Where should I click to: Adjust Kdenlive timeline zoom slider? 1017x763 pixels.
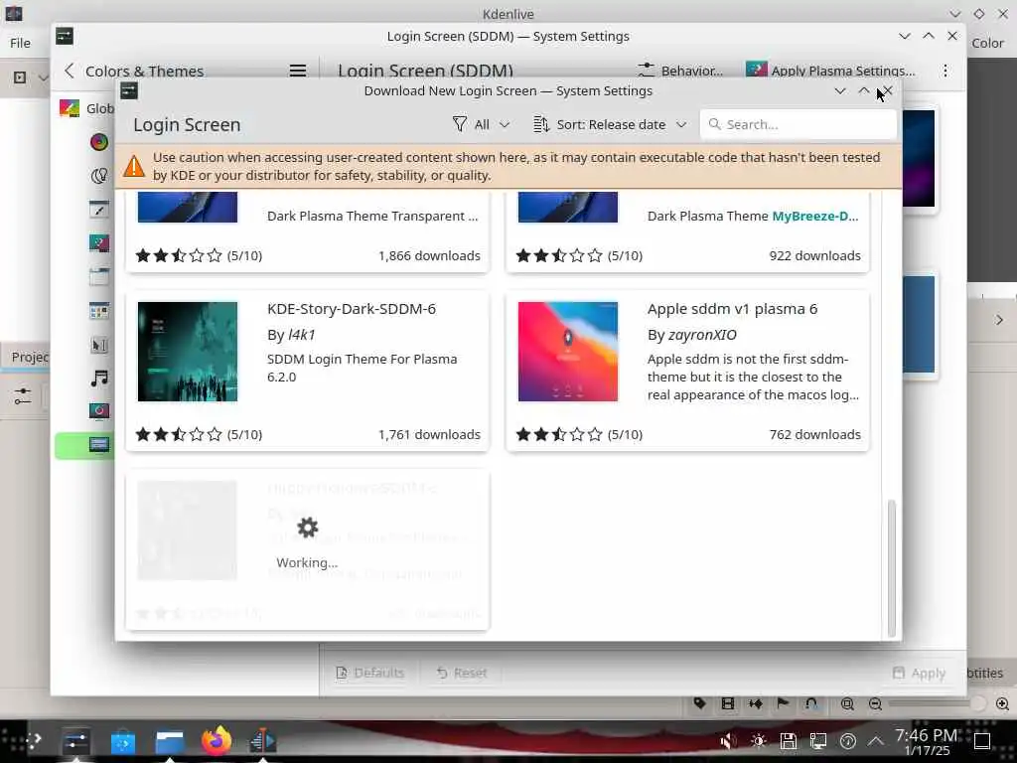(938, 703)
